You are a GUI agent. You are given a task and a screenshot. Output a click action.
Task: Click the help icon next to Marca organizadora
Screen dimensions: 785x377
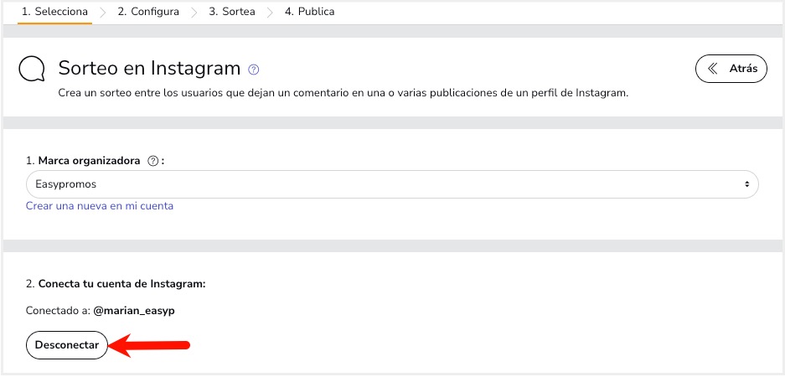[x=153, y=161]
